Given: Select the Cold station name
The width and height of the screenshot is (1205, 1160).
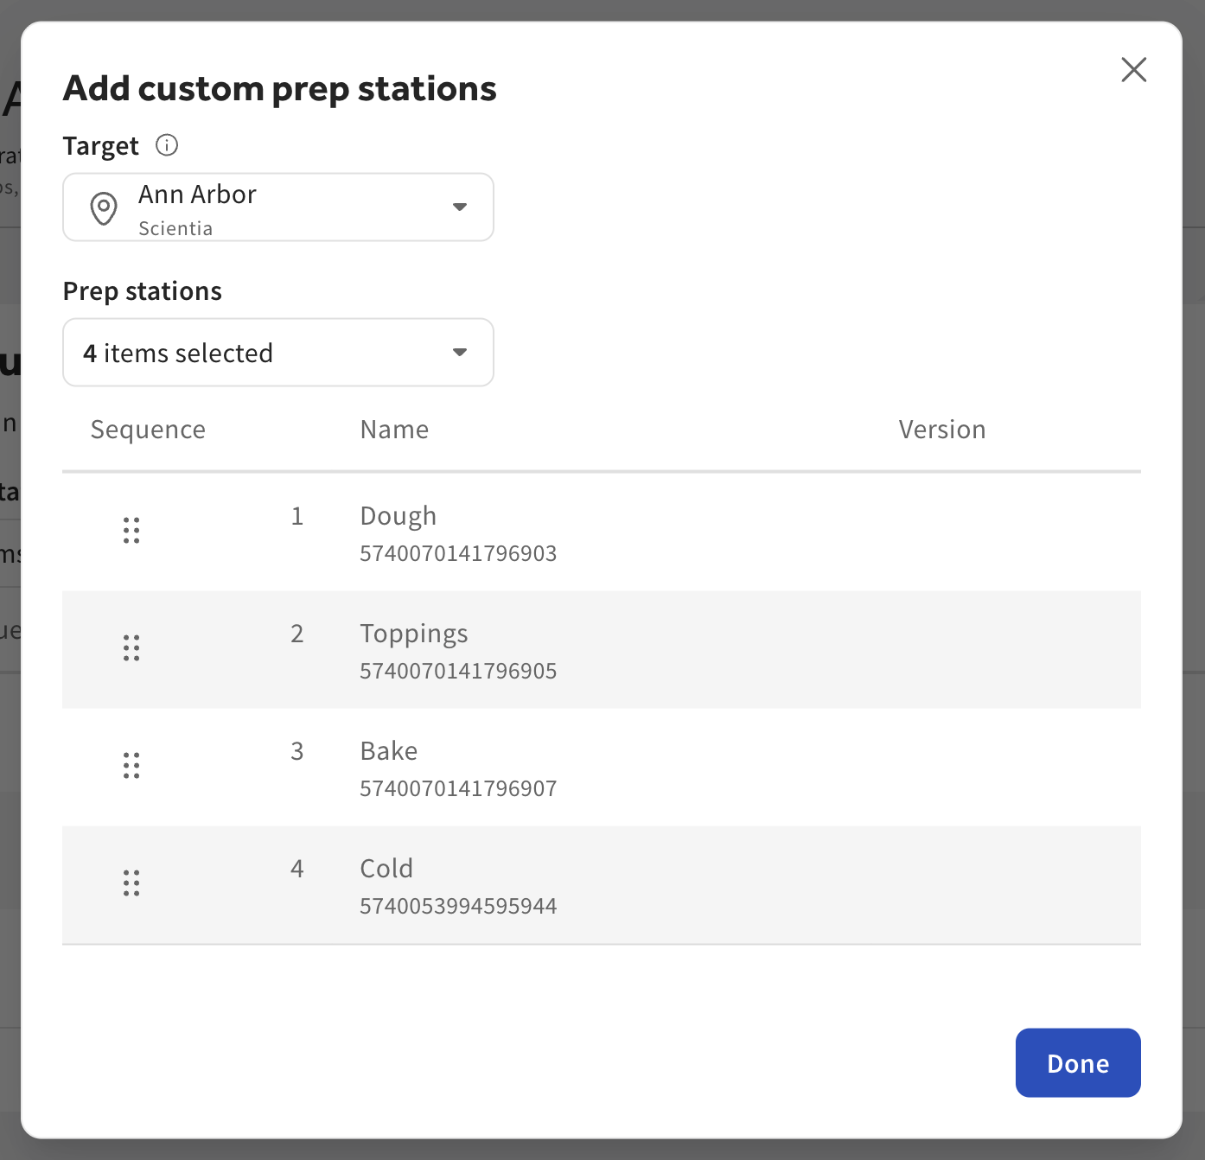Looking at the screenshot, I should pos(386,869).
